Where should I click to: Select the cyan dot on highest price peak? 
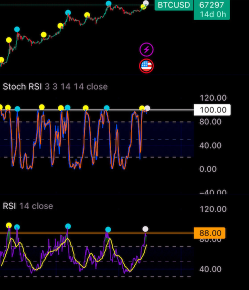pos(108,3)
